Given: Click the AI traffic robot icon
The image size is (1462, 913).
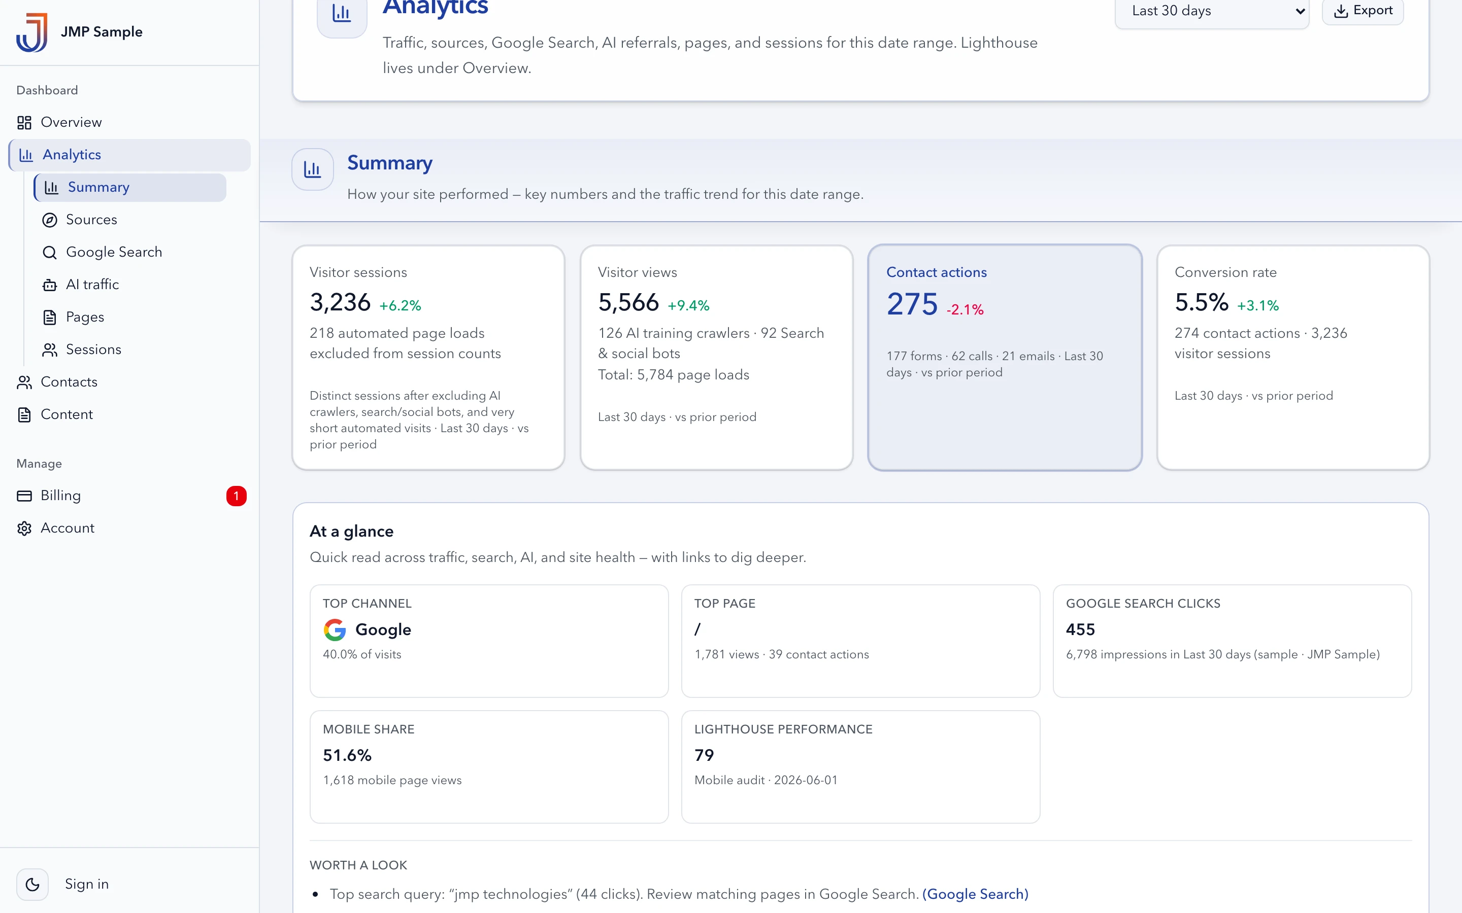Looking at the screenshot, I should [50, 285].
